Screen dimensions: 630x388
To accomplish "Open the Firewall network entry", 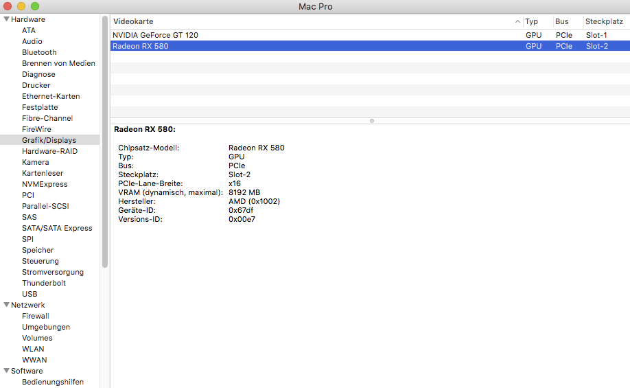I will point(36,316).
